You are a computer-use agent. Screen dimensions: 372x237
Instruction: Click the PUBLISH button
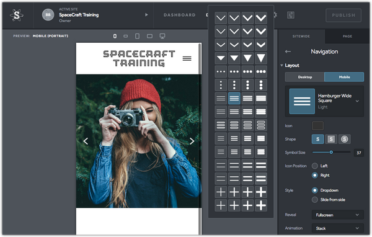point(343,15)
